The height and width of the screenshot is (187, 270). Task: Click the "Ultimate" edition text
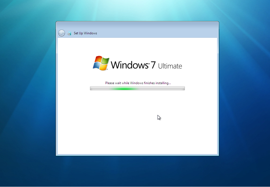(170, 66)
